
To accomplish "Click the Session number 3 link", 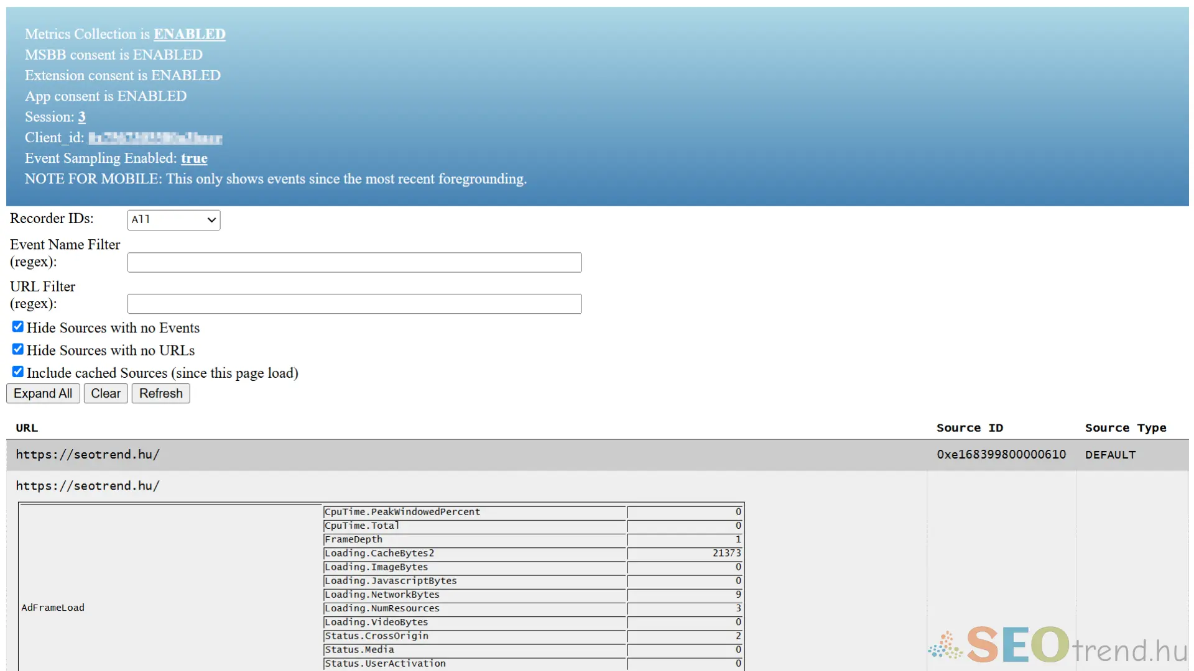I will 81,117.
